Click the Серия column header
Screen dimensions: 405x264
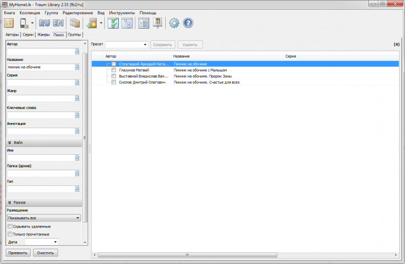[341, 56]
